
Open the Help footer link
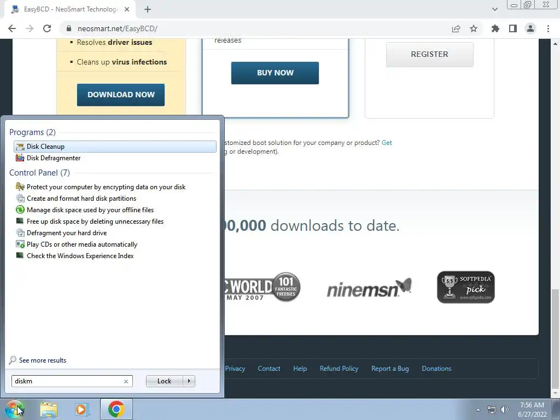click(x=300, y=369)
